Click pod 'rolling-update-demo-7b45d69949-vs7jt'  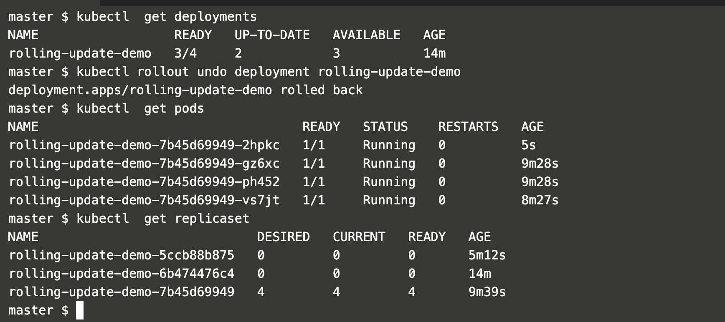(x=144, y=200)
